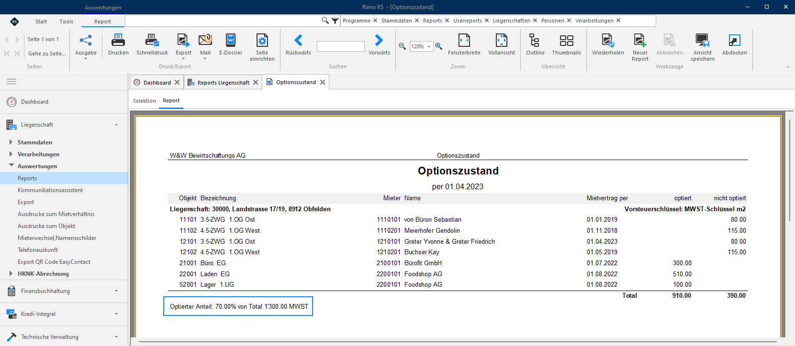Viewport: 795px width, 346px height.
Task: Collapse the Auswertungen tree node
Action: pos(11,166)
